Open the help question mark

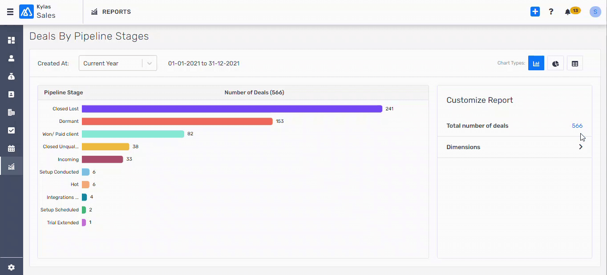coord(551,12)
